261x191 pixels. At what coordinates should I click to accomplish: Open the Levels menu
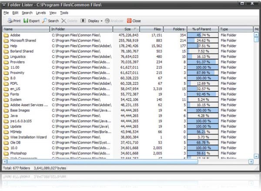click(40, 13)
